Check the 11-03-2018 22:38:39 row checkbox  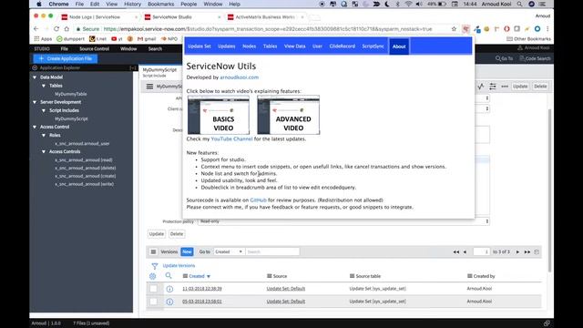click(x=153, y=288)
